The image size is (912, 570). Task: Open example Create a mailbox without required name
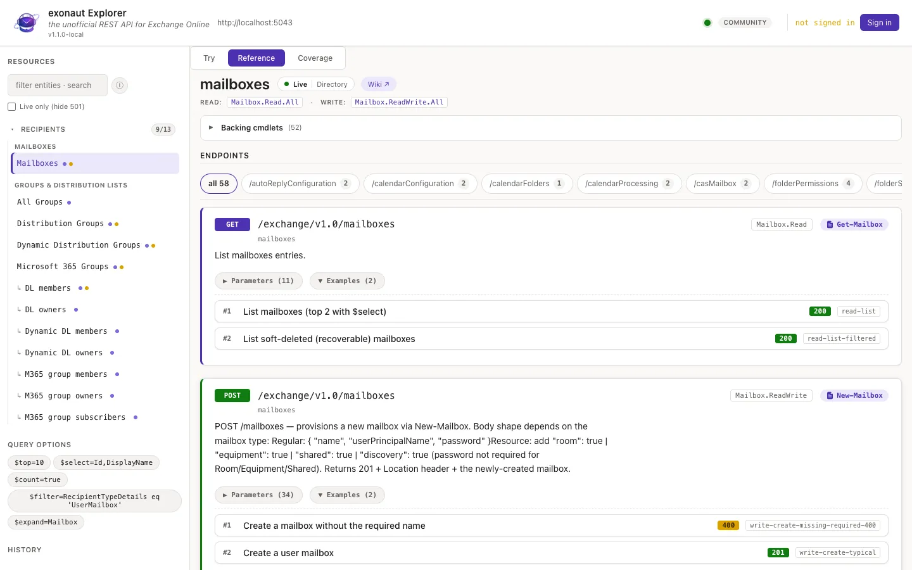click(552, 526)
